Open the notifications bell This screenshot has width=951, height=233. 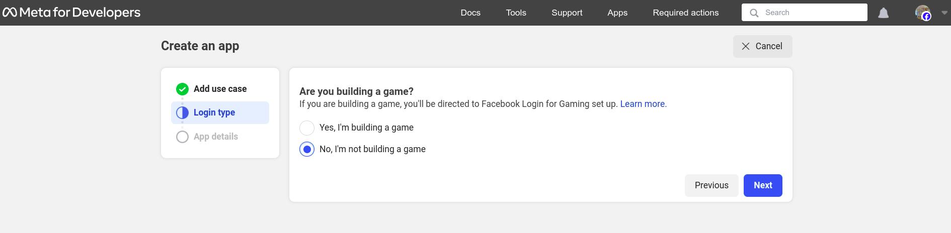(883, 13)
